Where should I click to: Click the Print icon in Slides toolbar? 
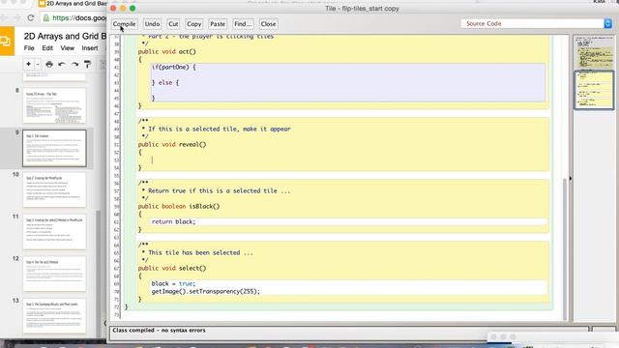[x=49, y=64]
